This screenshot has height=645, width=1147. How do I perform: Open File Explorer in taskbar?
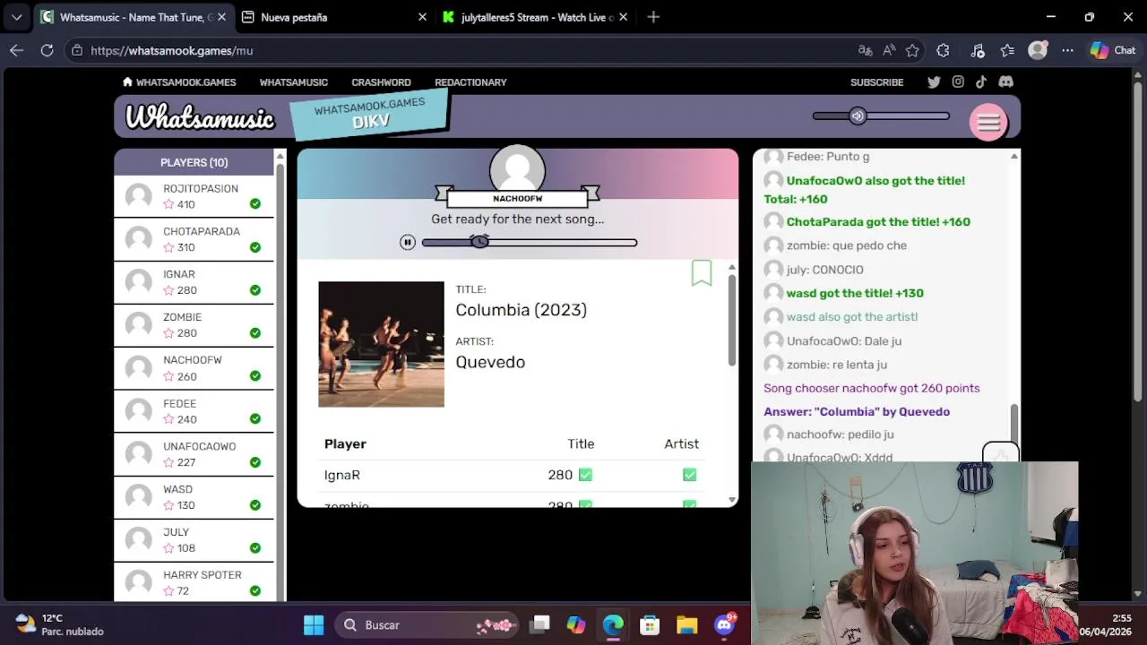point(686,624)
